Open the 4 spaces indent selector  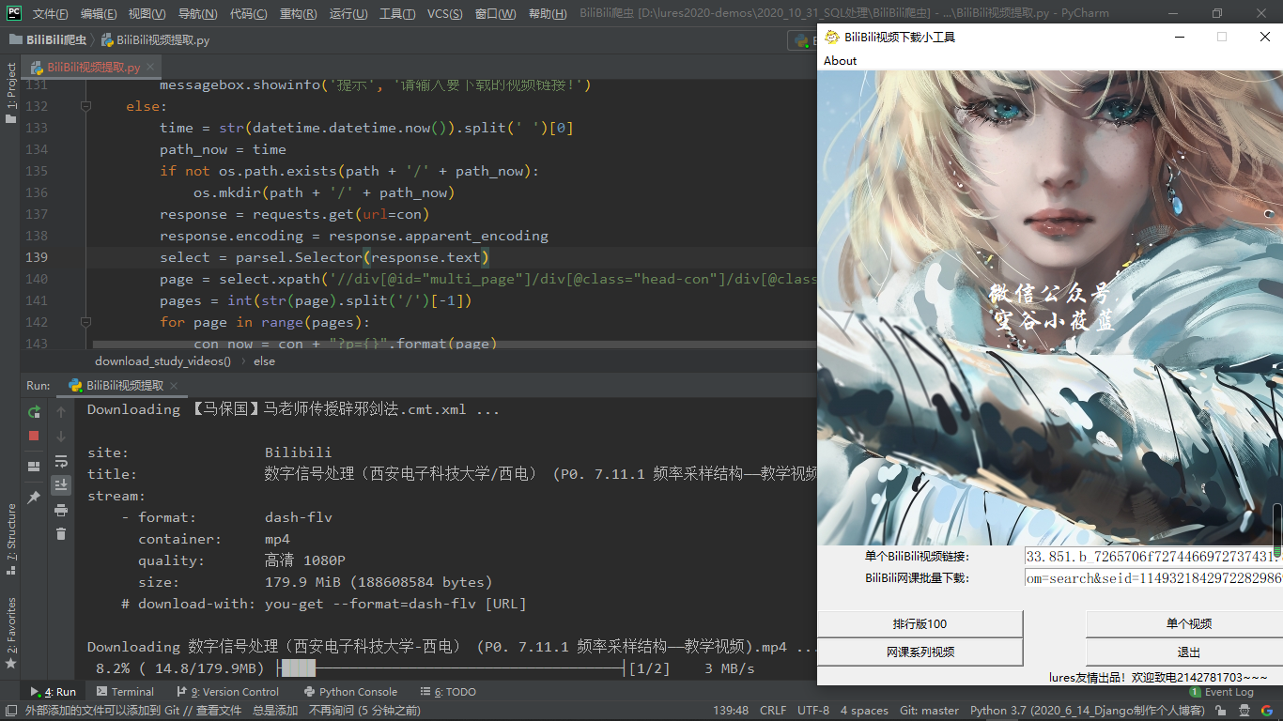[864, 711]
